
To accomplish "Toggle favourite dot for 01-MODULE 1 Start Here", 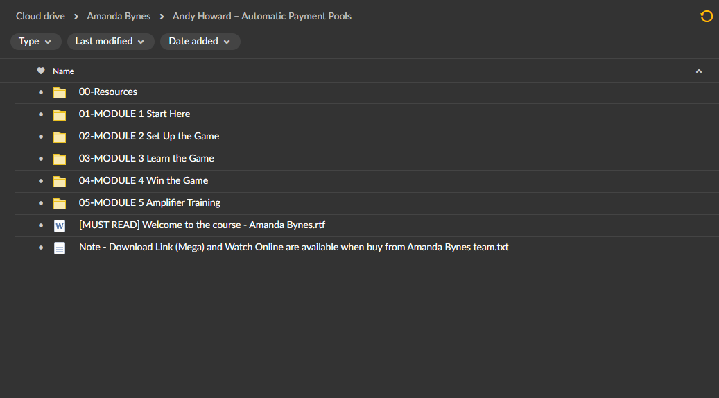I will (x=41, y=114).
